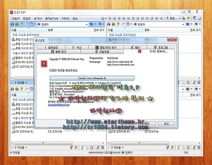Go back in the top-right pane
The image size is (212, 165).
[109, 24]
